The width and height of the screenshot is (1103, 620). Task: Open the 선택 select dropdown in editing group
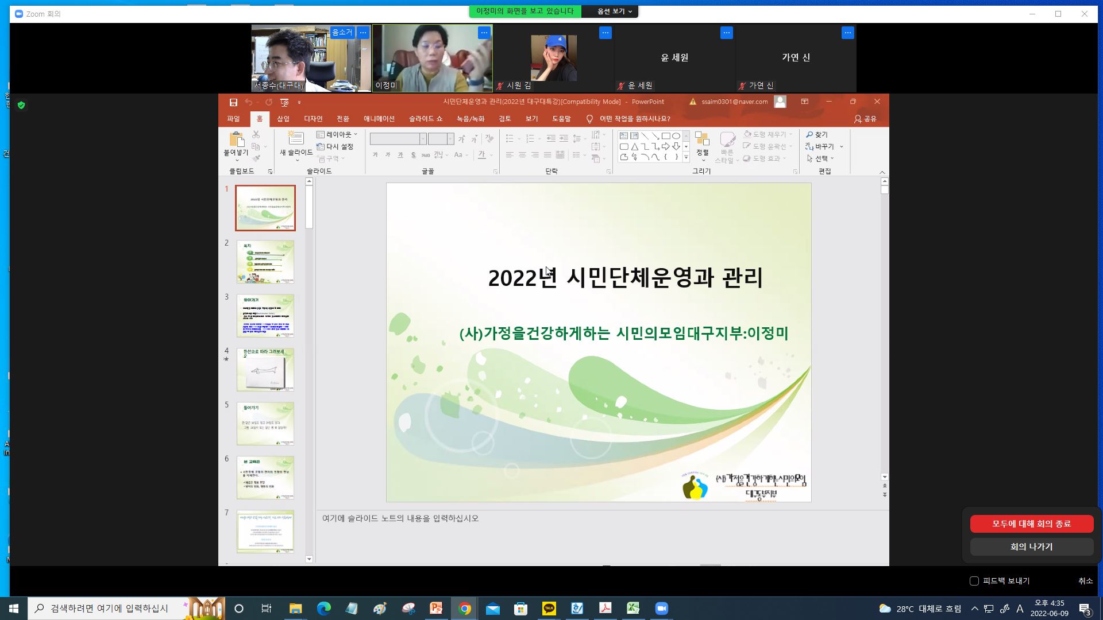(x=822, y=158)
